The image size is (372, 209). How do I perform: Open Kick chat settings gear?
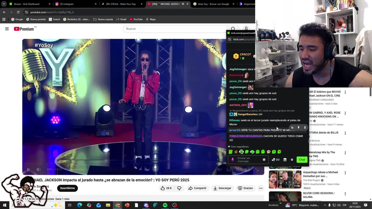point(292,160)
